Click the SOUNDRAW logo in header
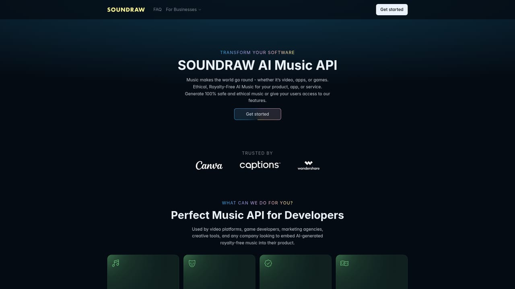Screen dimensions: 515x289 [126, 10]
